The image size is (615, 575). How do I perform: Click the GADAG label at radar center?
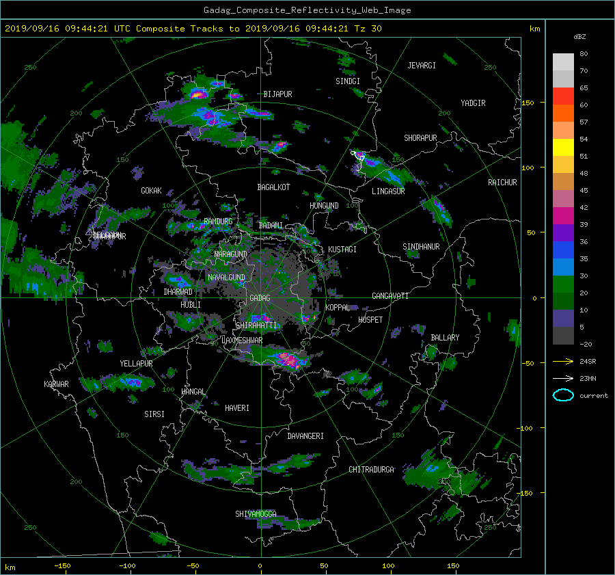pos(260,298)
